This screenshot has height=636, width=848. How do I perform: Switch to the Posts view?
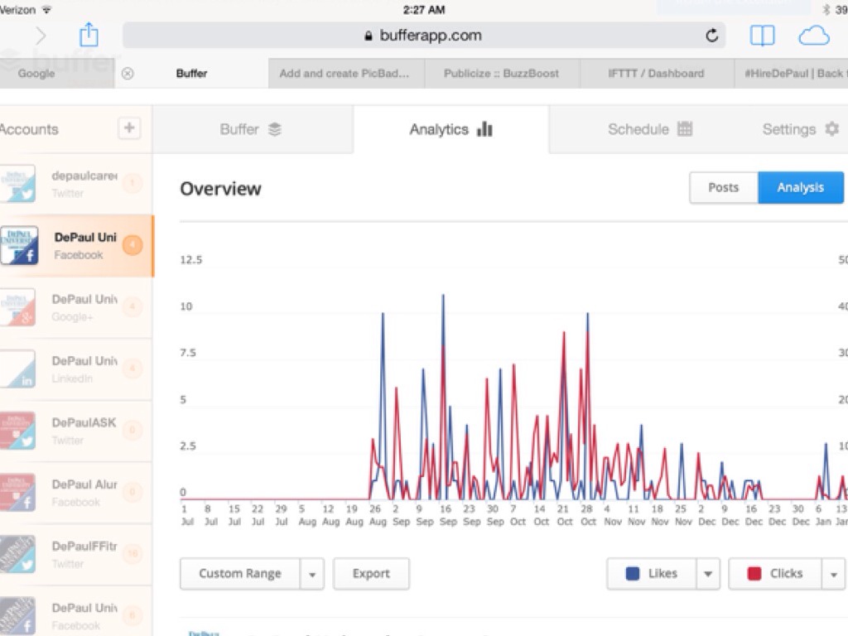[x=723, y=188]
